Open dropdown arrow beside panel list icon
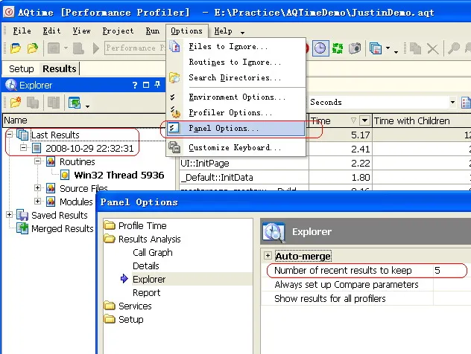This screenshot has height=354, width=471. [388, 48]
